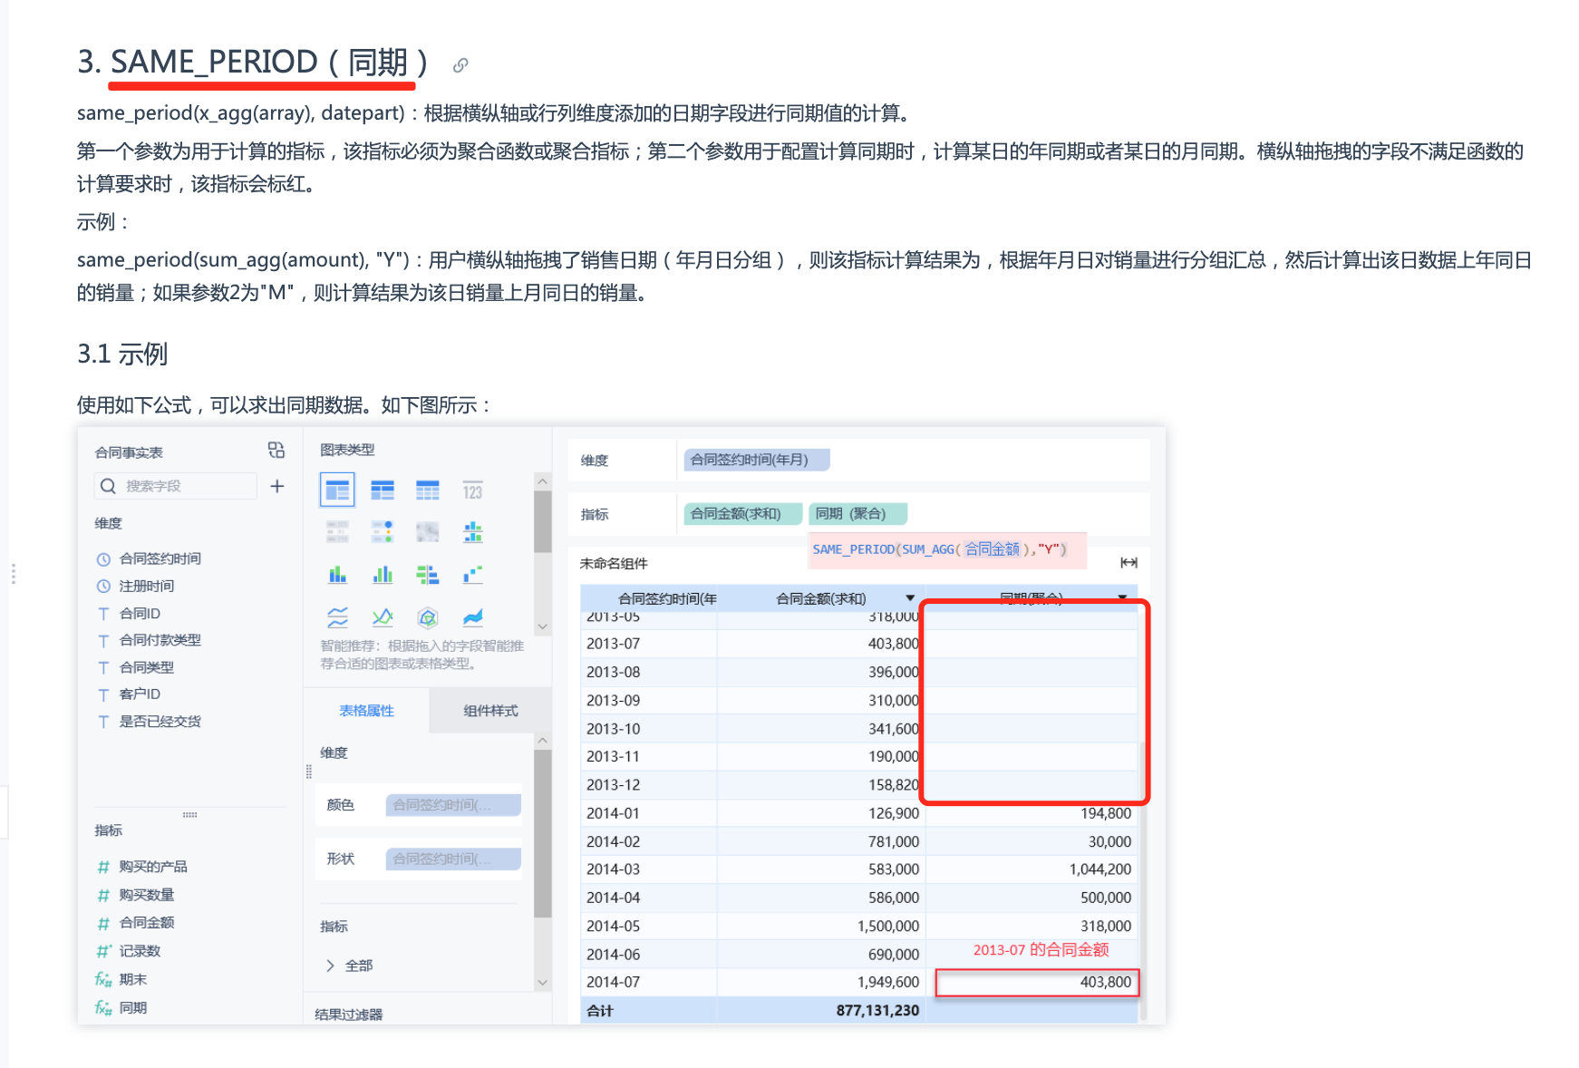
Task: Click the fx icon beside 同期 measure
Action: tap(103, 1007)
